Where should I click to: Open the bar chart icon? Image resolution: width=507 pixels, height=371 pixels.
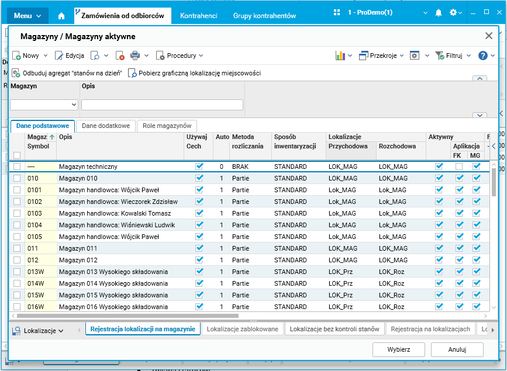(x=340, y=56)
